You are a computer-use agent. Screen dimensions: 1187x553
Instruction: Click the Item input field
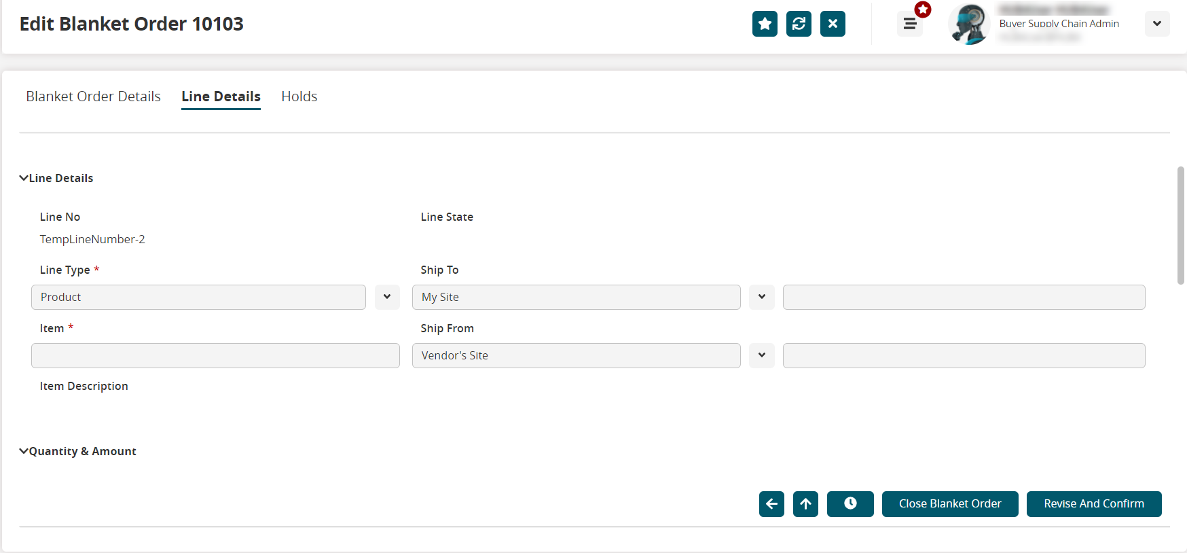(x=215, y=355)
